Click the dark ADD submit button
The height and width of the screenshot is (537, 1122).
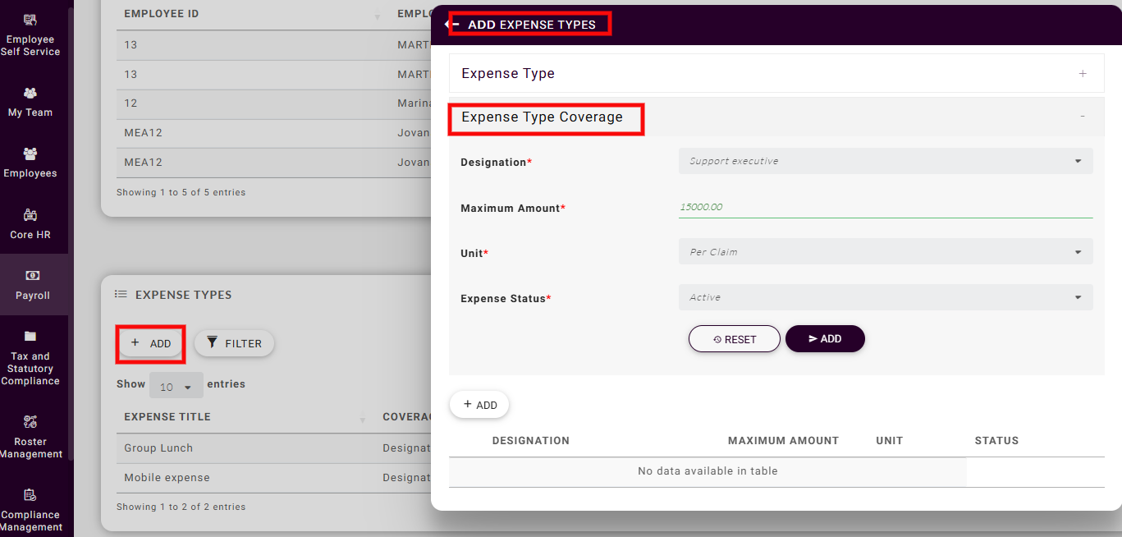(x=825, y=339)
